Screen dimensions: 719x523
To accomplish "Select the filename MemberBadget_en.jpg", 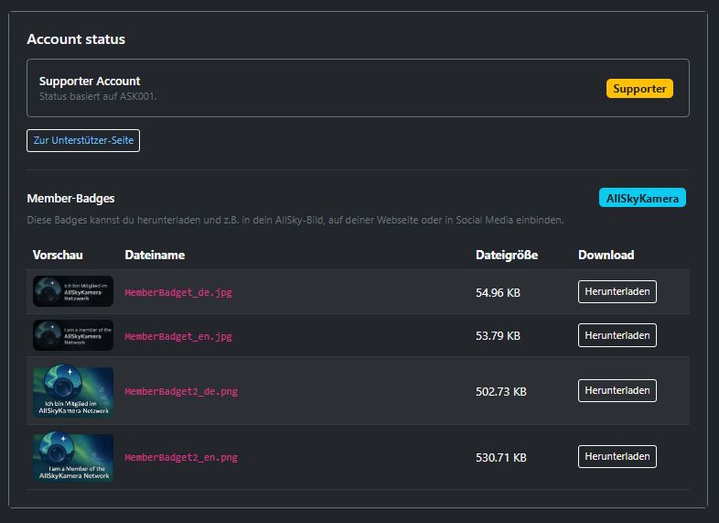I will coord(178,336).
